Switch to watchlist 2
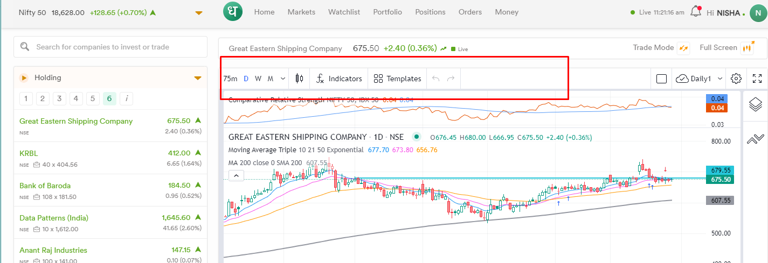This screenshot has width=768, height=263. [x=43, y=98]
